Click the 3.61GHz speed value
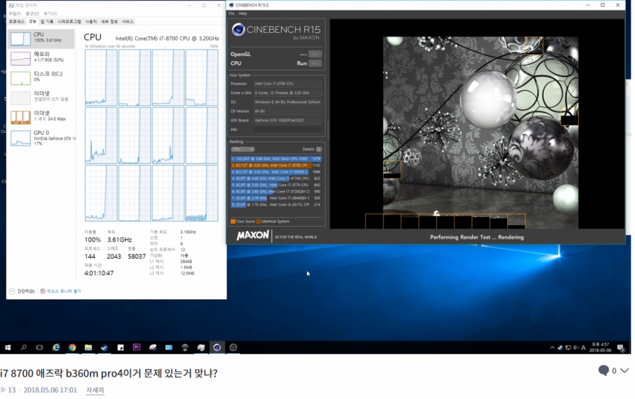This screenshot has width=635, height=399. click(120, 239)
